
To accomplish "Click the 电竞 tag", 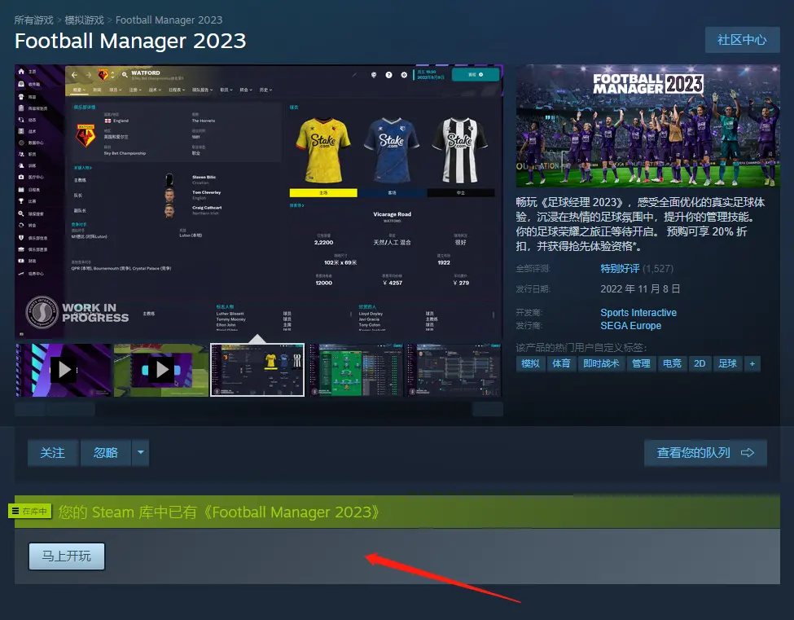I will click(672, 363).
